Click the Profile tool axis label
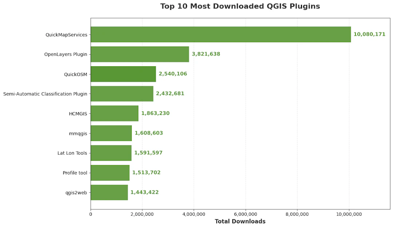The width and height of the screenshot is (393, 228). click(x=75, y=173)
